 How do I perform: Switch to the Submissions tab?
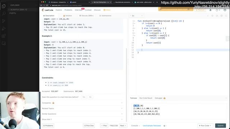pyautogui.click(x=105, y=16)
